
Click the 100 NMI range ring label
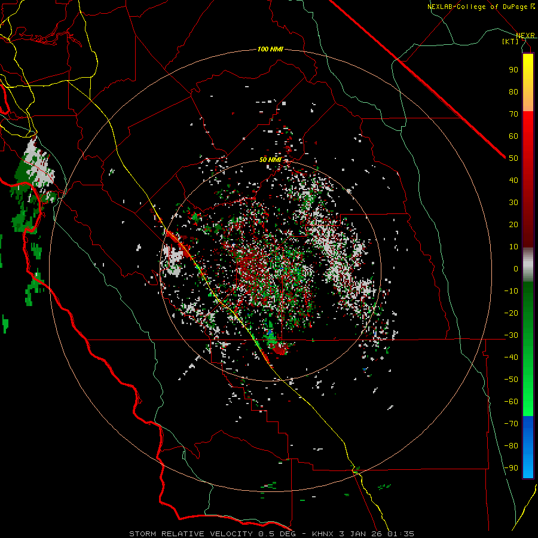(270, 49)
